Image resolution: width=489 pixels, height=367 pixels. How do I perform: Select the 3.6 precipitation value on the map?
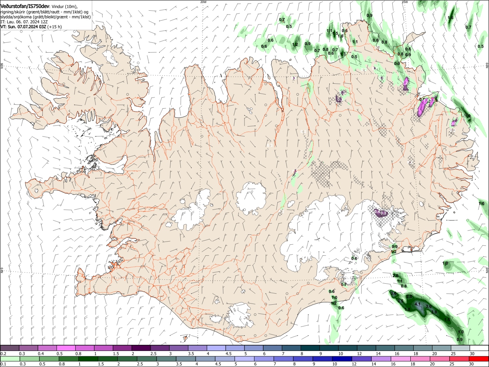pyautogui.click(x=393, y=293)
